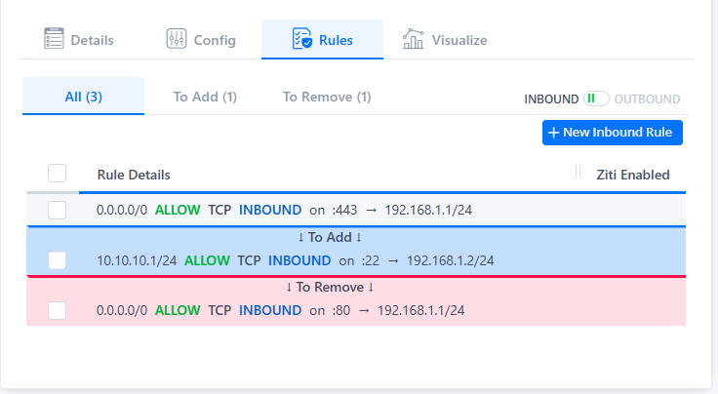Select the checkbox for port 443 rule
The image size is (718, 394).
tap(57, 210)
